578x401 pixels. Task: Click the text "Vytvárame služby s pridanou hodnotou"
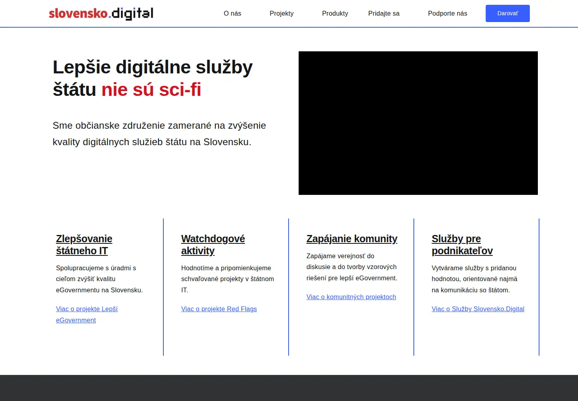click(x=474, y=279)
